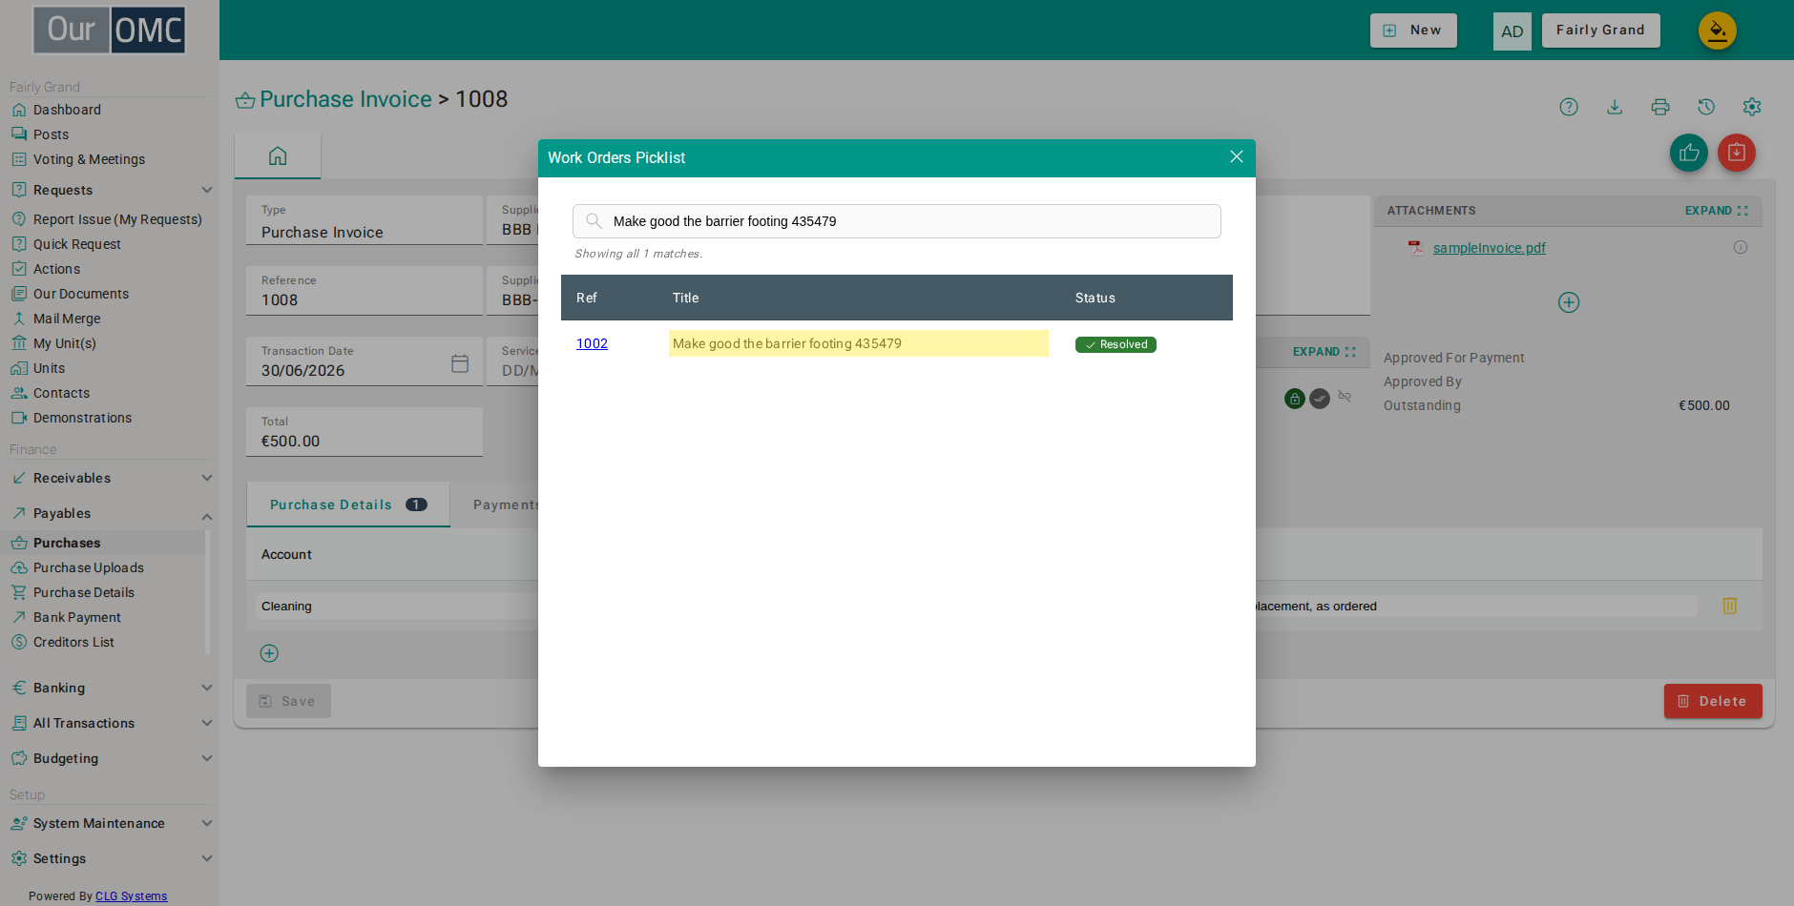
Task: Close the Work Orders Picklist dialog
Action: coord(1236,156)
